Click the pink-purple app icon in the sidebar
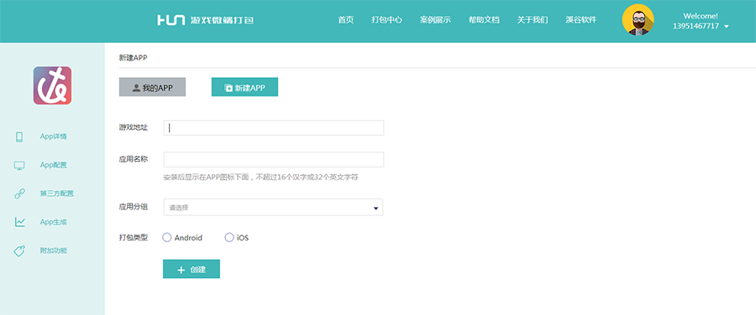This screenshot has height=315, width=756. 52,85
